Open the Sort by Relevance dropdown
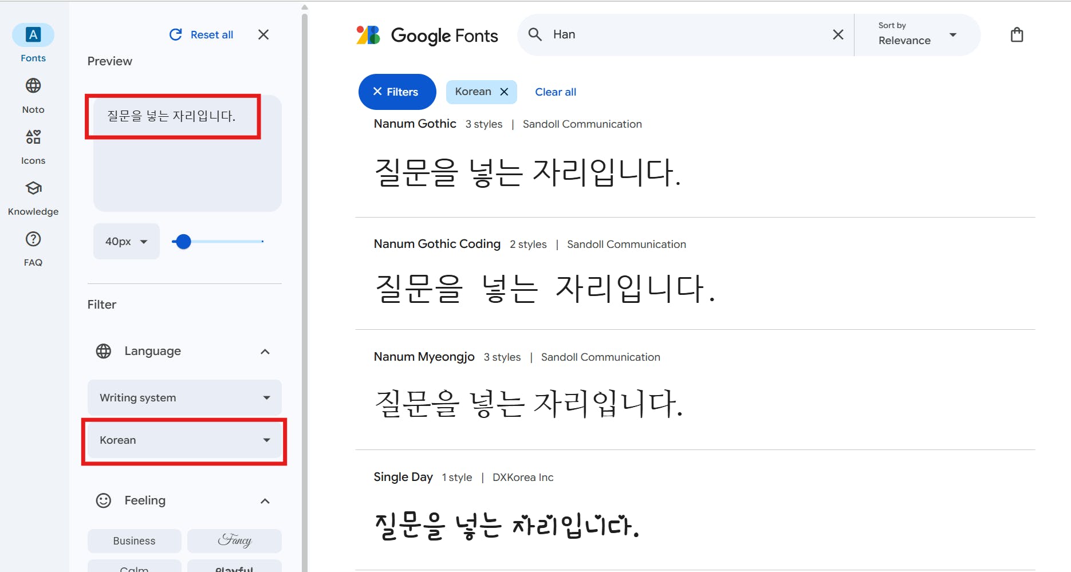 point(917,35)
